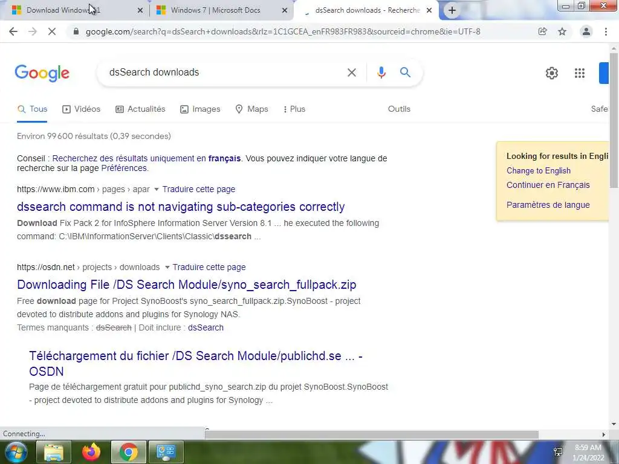This screenshot has width=619, height=464.
Task: Open the Préférences link
Action: 124,169
